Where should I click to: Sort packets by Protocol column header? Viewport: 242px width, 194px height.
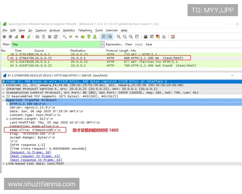point(112,51)
